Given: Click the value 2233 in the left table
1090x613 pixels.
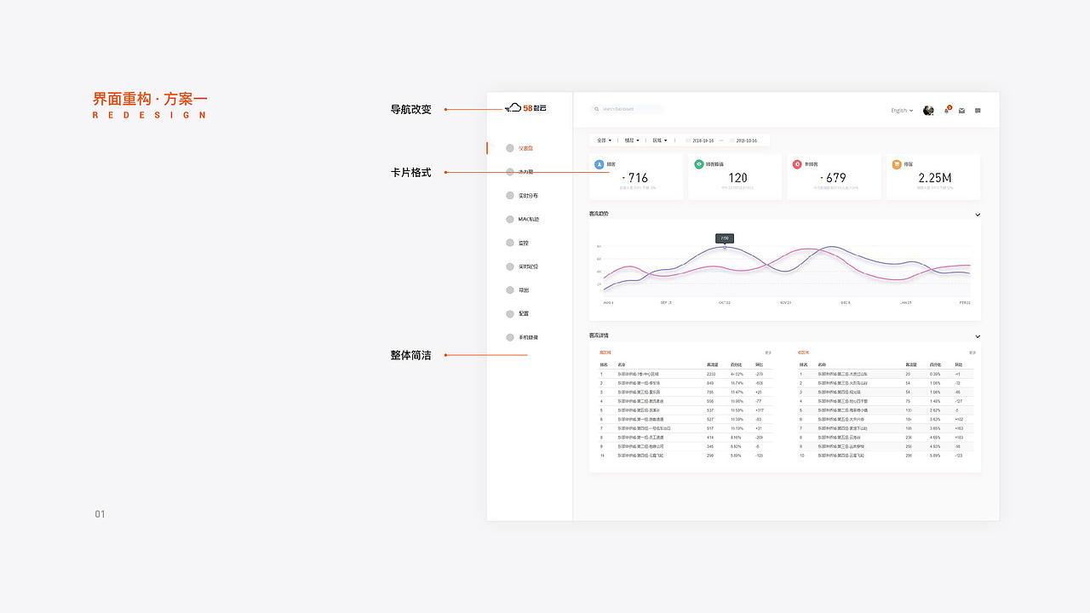Looking at the screenshot, I should pos(711,374).
